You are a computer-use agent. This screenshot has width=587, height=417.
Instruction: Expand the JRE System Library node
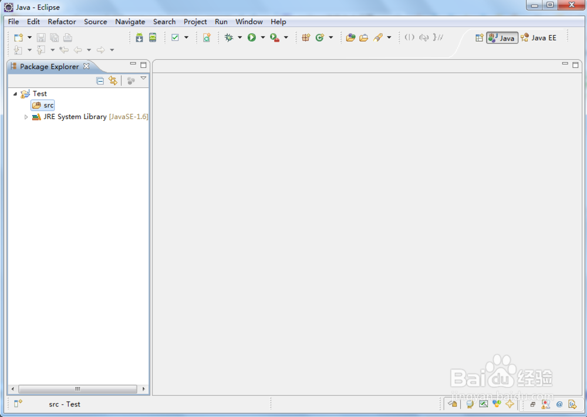point(26,117)
